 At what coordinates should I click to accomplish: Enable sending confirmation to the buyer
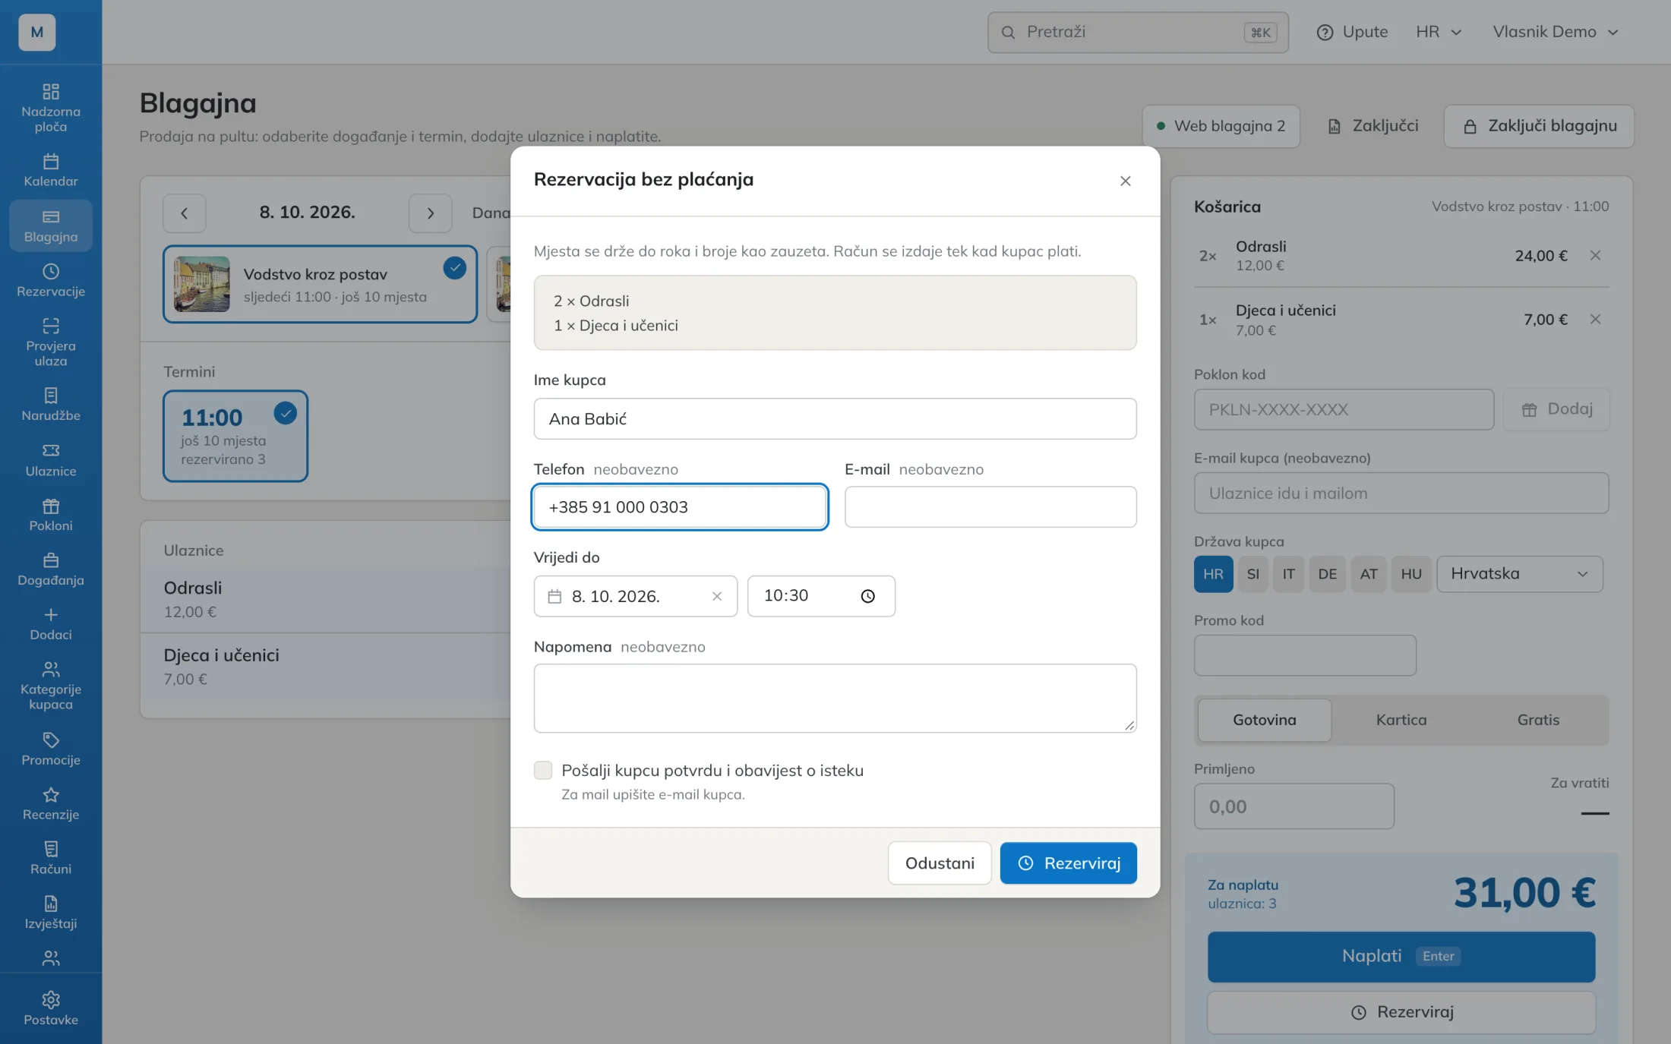pos(542,770)
